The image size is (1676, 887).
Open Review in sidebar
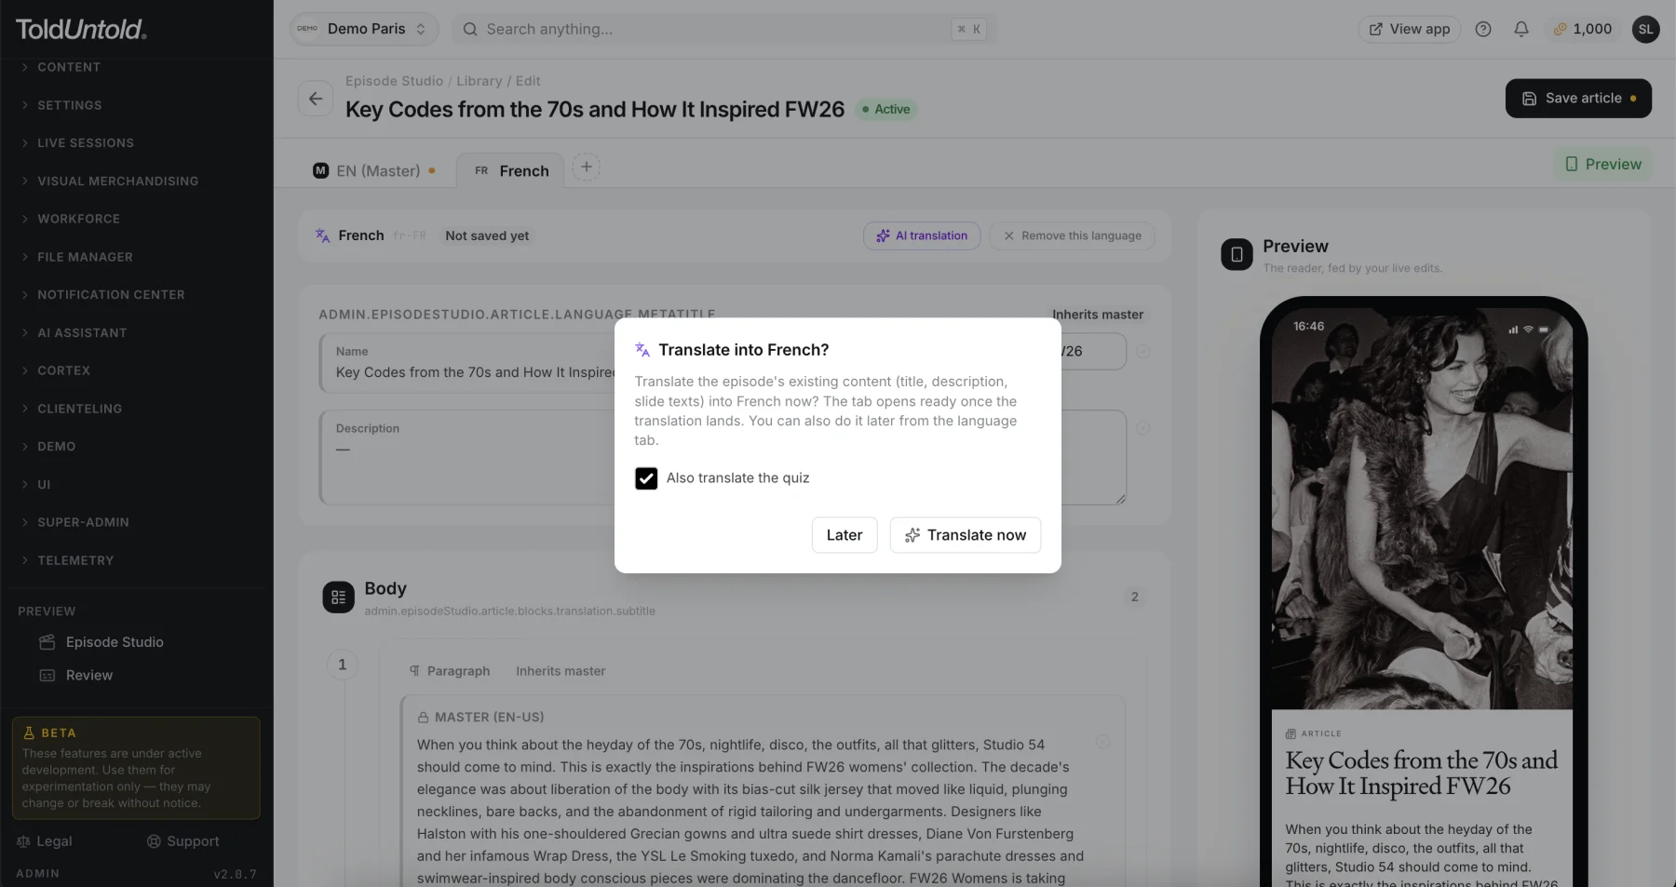coord(89,676)
